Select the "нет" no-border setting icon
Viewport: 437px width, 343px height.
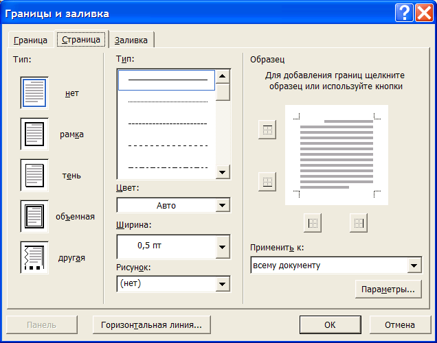coord(34,93)
